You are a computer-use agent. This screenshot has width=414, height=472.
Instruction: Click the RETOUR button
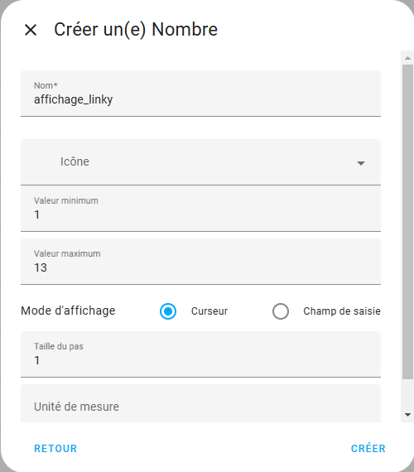pos(55,448)
